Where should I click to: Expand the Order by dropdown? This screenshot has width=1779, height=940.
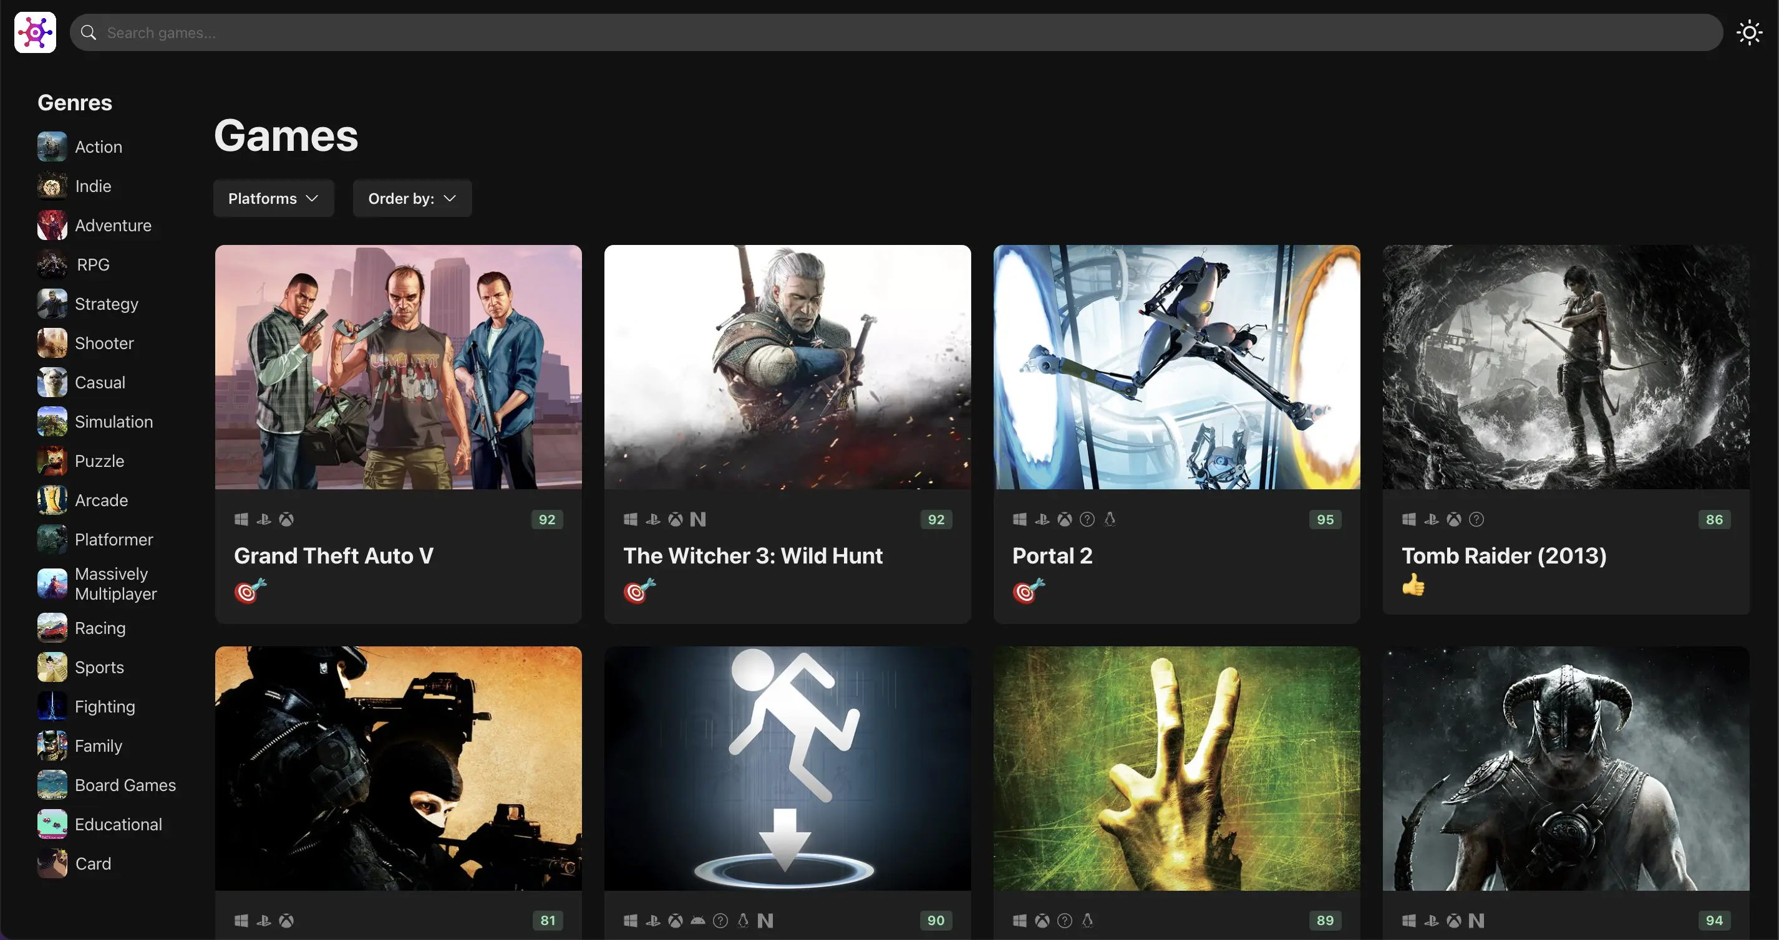click(x=412, y=199)
